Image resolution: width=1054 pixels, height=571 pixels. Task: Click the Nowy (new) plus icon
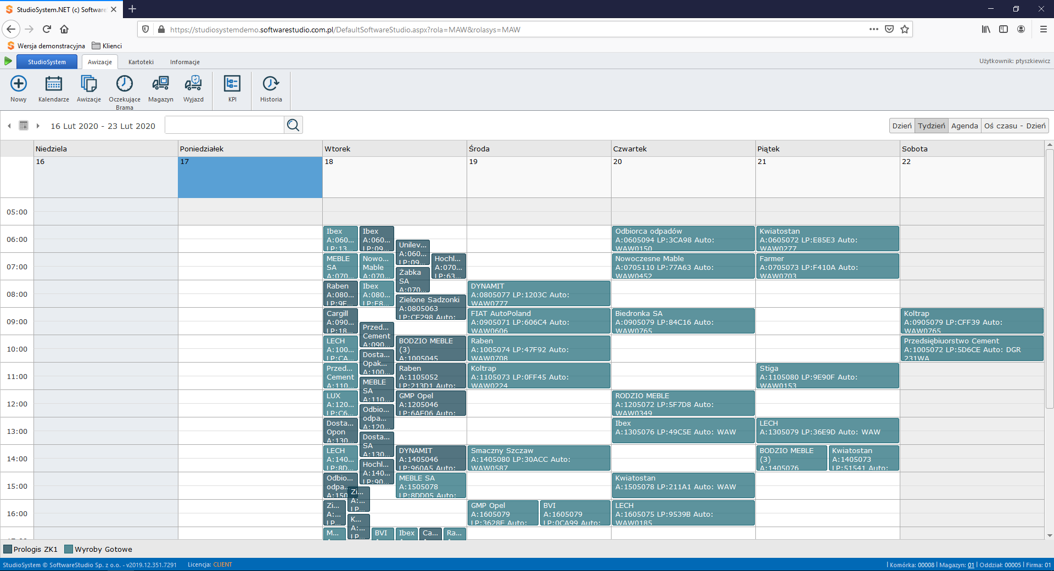coord(19,83)
